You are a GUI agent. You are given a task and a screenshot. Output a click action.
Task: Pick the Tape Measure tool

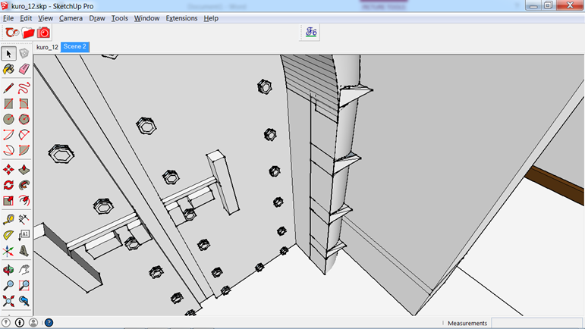coord(8,219)
